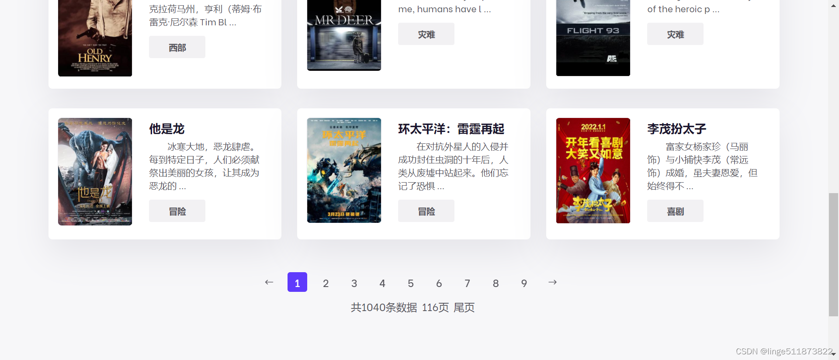Go to page 8
Viewport: 839px width, 360px height.
click(496, 283)
